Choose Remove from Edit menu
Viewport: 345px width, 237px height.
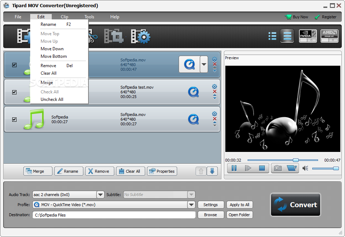pyautogui.click(x=59, y=66)
